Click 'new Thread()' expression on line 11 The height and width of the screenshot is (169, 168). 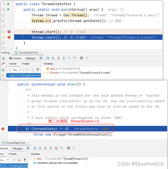pyautogui.click(x=75, y=15)
